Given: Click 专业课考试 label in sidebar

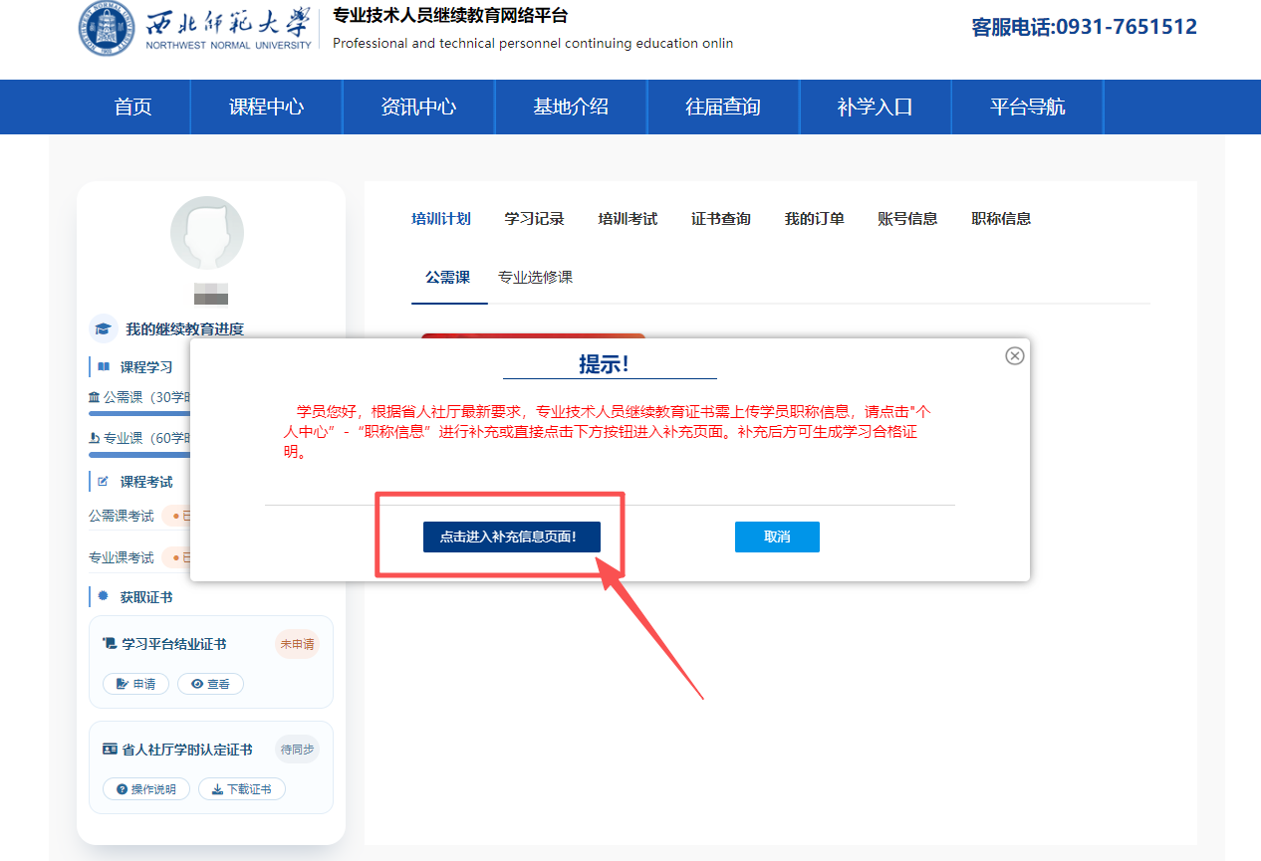Looking at the screenshot, I should click(x=122, y=557).
